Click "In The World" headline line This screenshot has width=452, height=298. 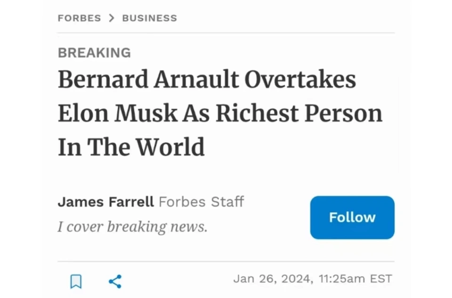pyautogui.click(x=131, y=147)
